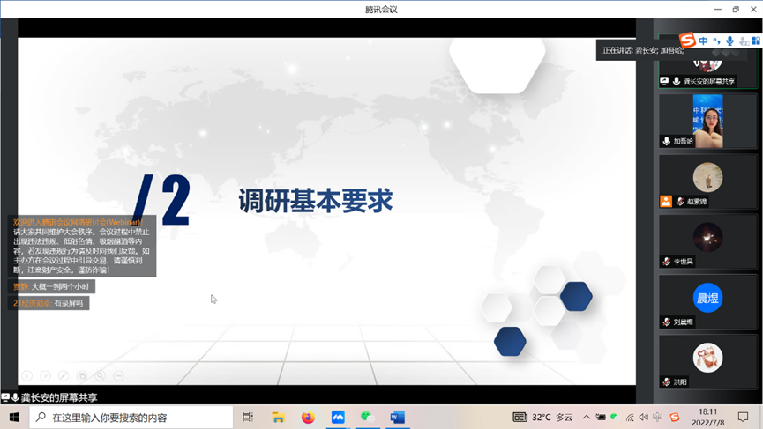Click Sogou input method logo icon
This screenshot has height=429, width=763.
[x=687, y=41]
